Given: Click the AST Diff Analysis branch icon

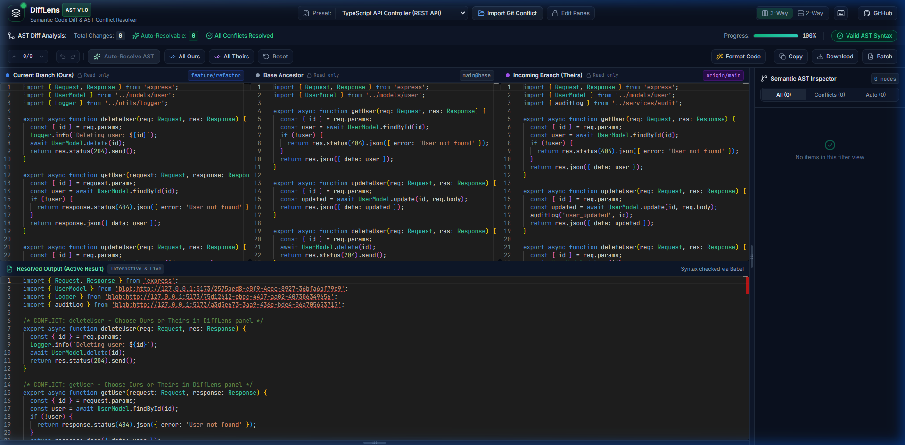Looking at the screenshot, I should (11, 36).
